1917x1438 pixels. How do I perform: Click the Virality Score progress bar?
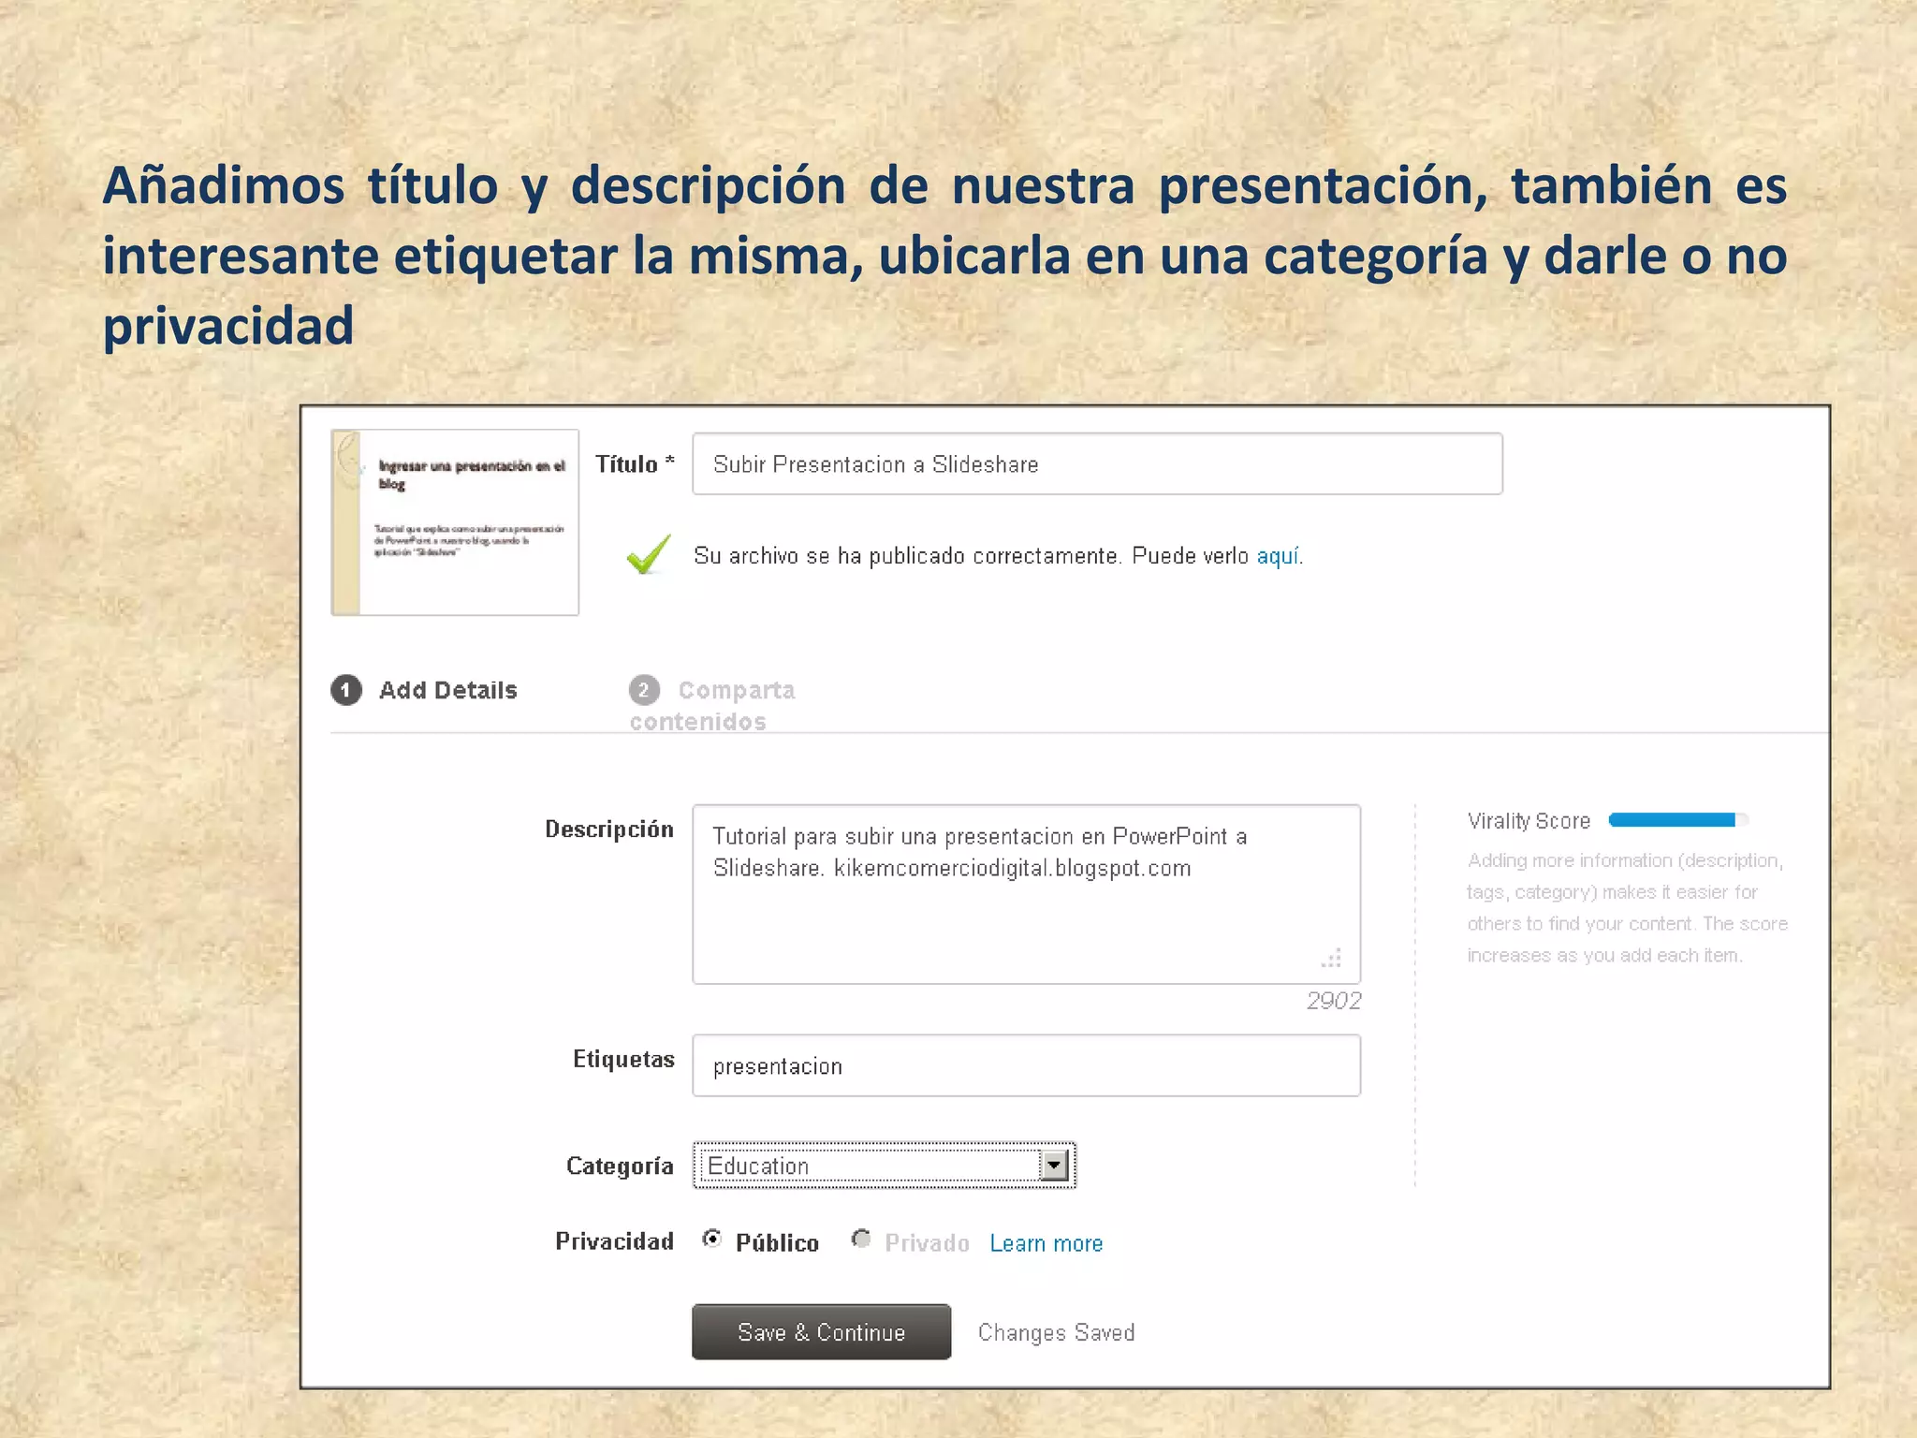coord(1678,820)
